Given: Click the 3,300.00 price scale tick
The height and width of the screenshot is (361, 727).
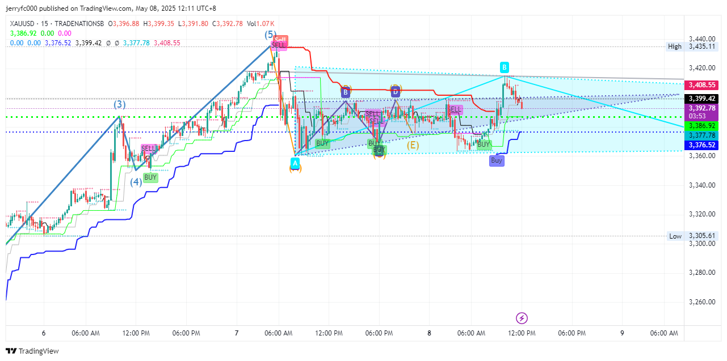Looking at the screenshot, I should tap(701, 244).
